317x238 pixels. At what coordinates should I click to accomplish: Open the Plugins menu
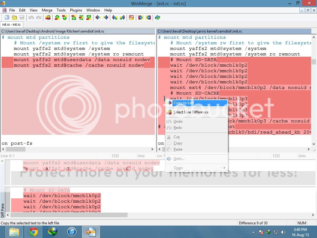[76, 10]
